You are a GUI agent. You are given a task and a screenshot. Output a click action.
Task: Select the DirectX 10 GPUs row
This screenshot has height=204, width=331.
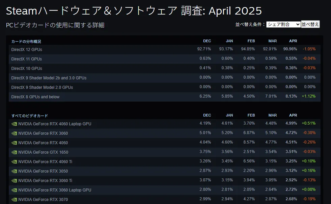[165, 69]
